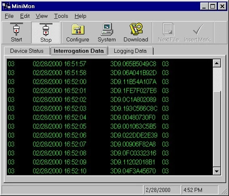Image resolution: width=229 pixels, height=196 pixels.
Task: Click the Start toolbar icon
Action: click(16, 29)
